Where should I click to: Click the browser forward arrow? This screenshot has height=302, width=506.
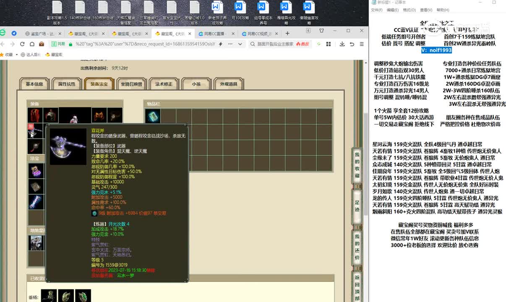[12, 44]
